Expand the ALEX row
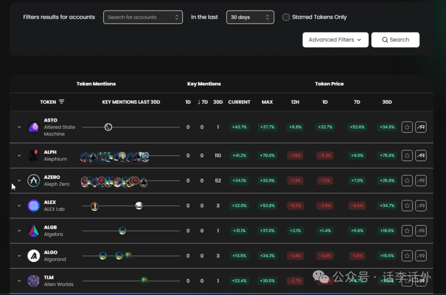 coord(19,206)
